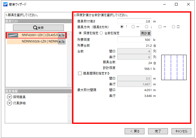Select the NNF42001-LE9 fixture thumbnail
Viewport: 196px width, 138px height.
pyautogui.click(x=14, y=35)
